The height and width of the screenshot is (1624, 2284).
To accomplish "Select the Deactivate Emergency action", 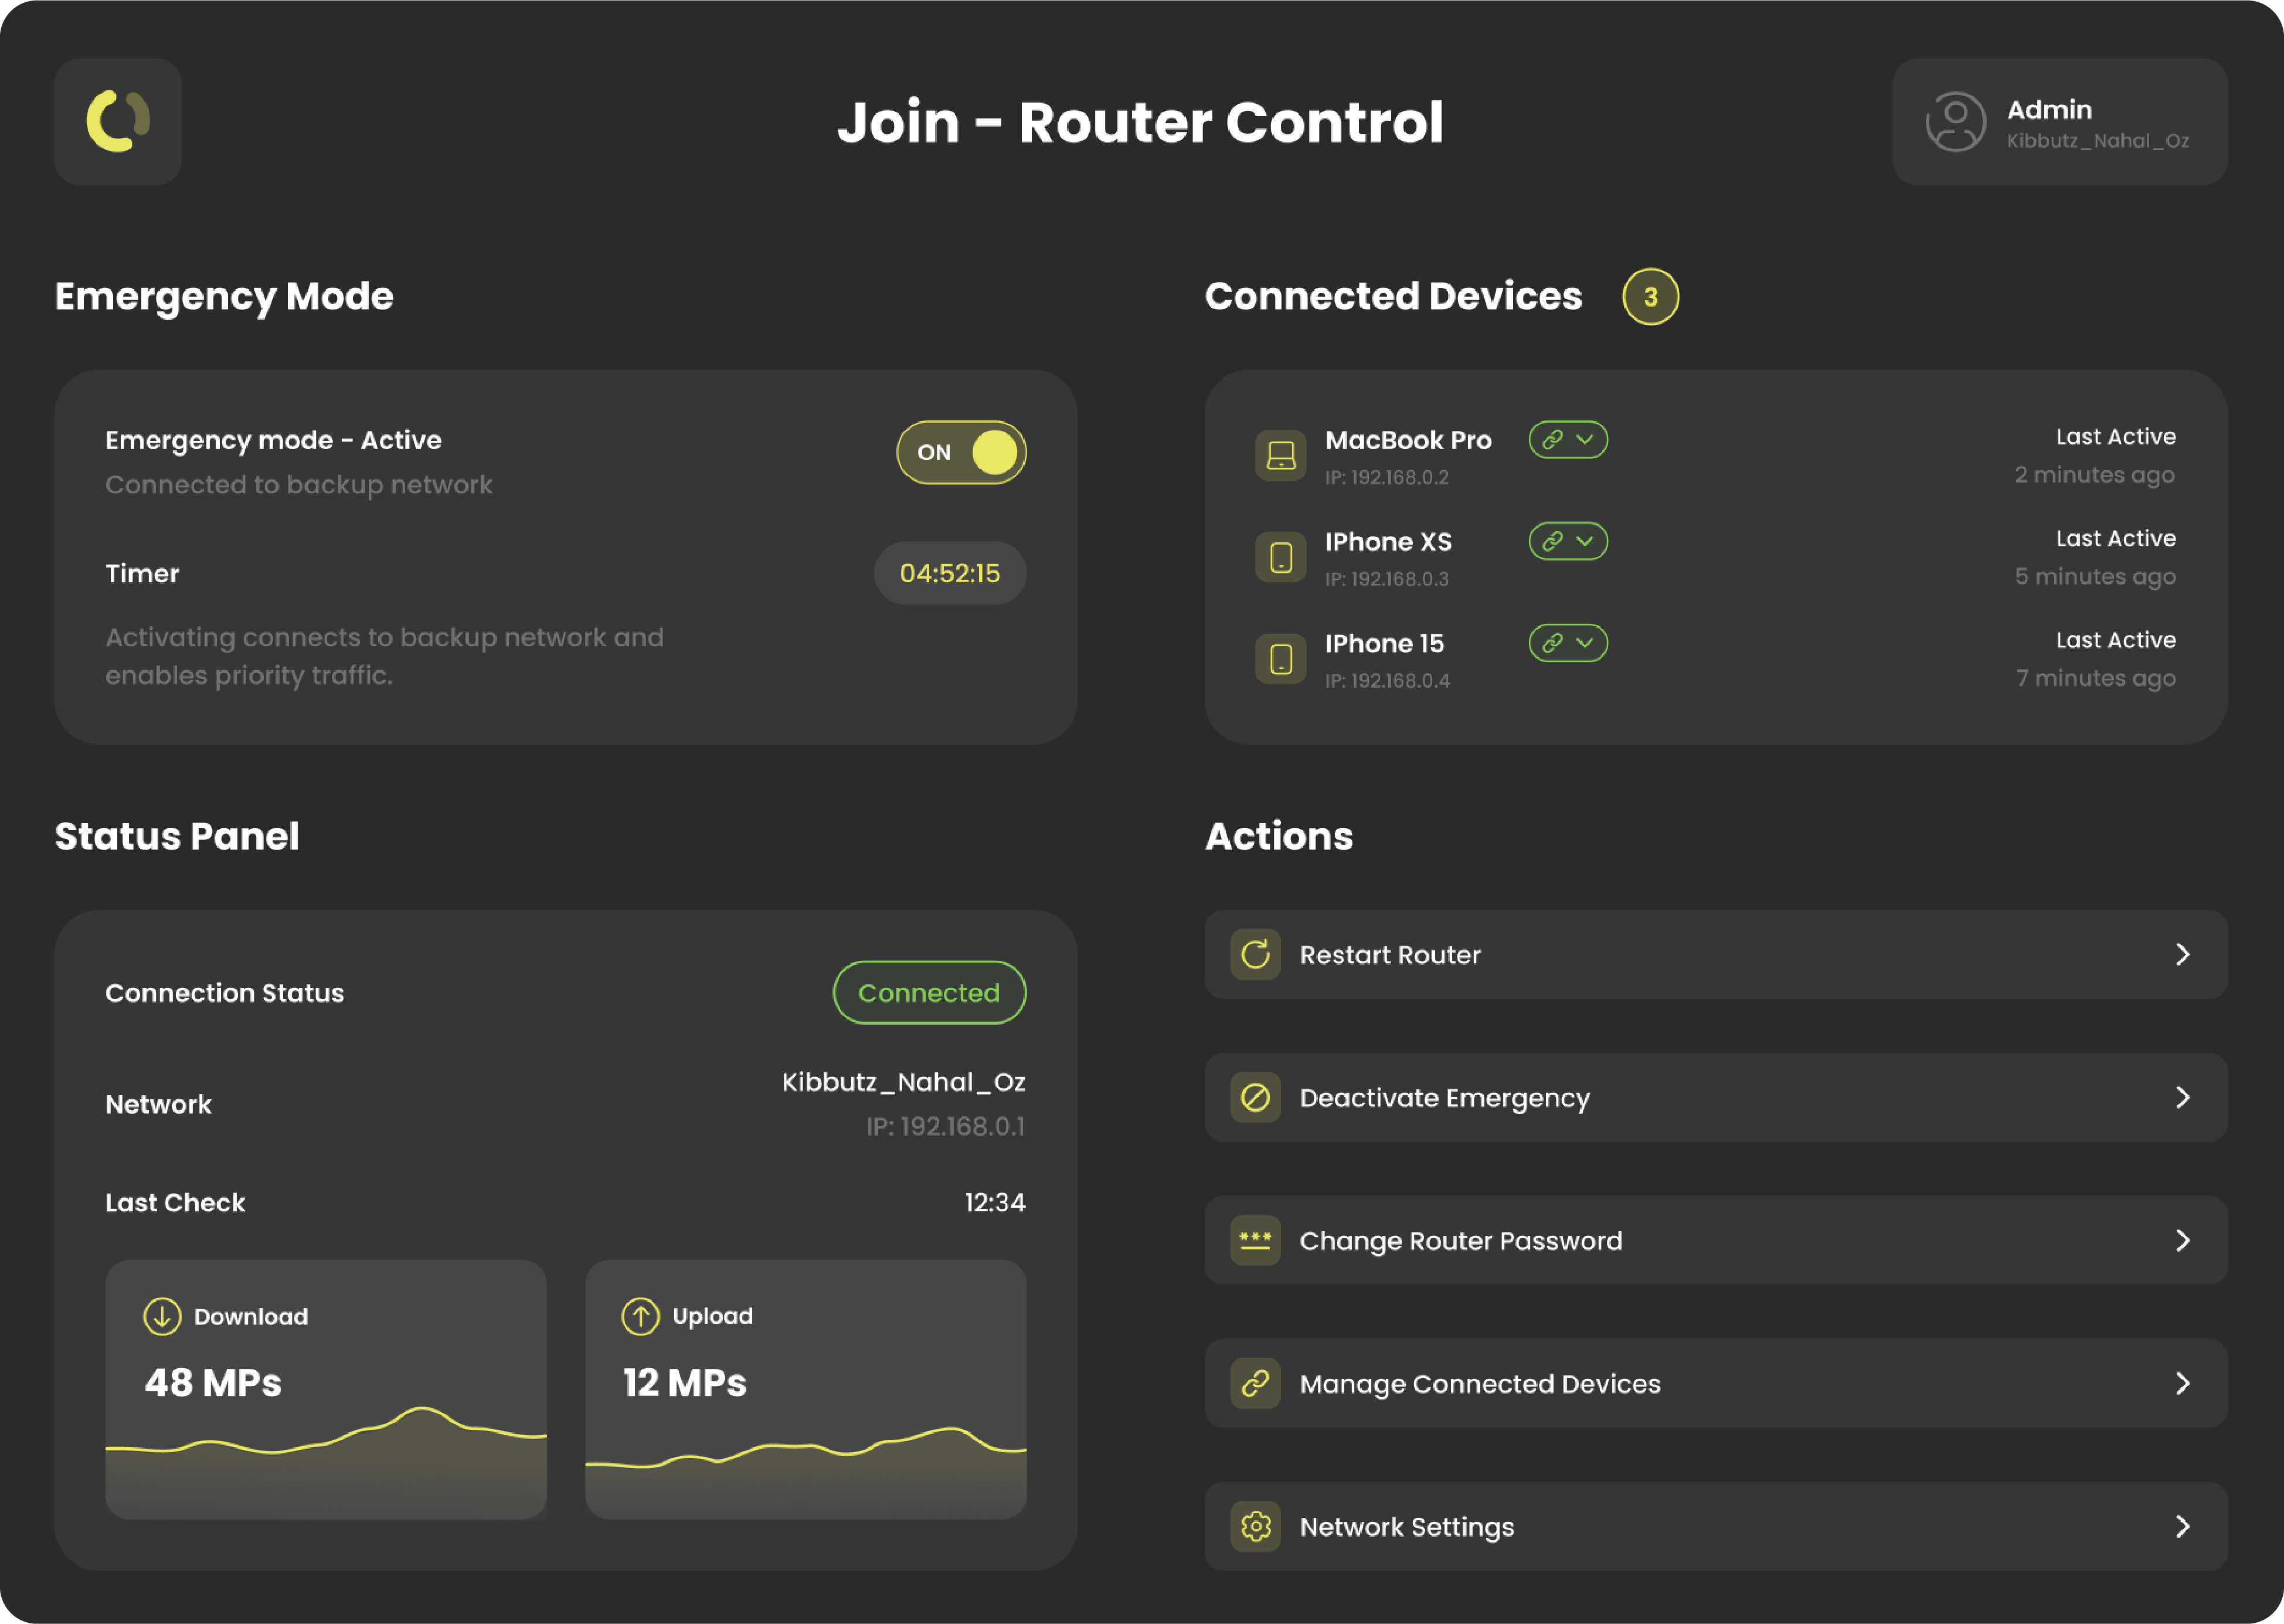I will (1716, 1098).
